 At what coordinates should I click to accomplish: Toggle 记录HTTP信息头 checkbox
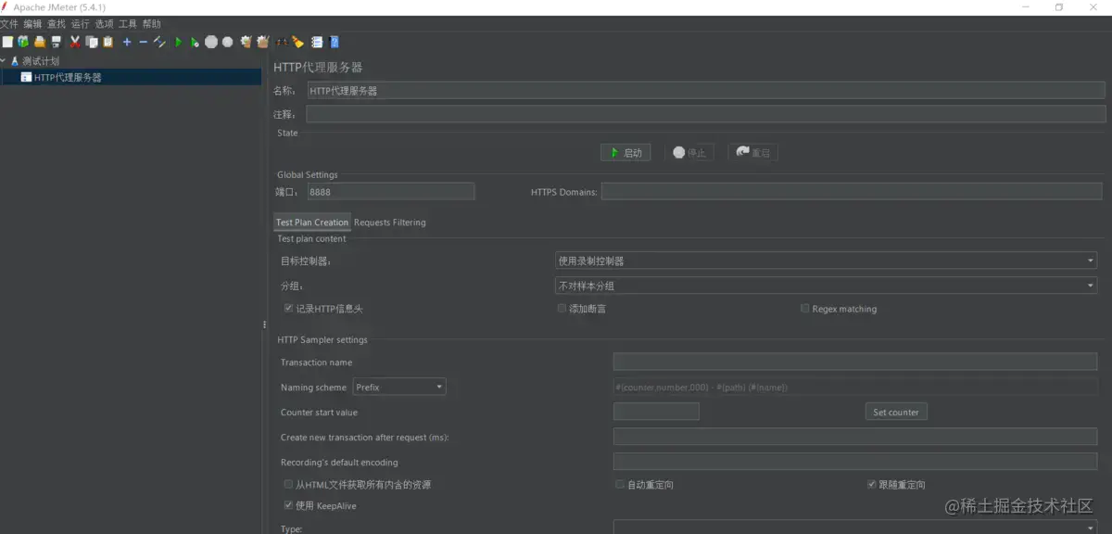pyautogui.click(x=289, y=308)
